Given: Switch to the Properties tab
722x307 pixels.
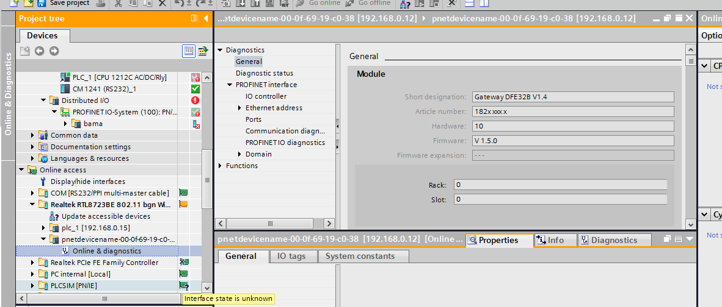Looking at the screenshot, I should 498,240.
